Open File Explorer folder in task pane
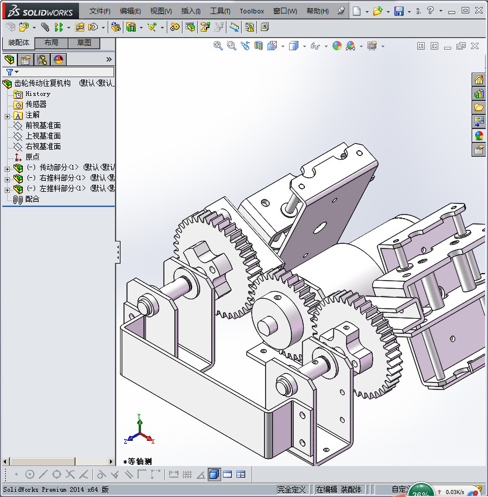The width and height of the screenshot is (488, 497). point(479,108)
